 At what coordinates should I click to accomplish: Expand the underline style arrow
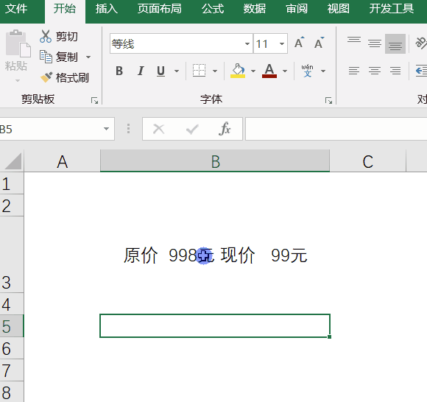pyautogui.click(x=177, y=71)
